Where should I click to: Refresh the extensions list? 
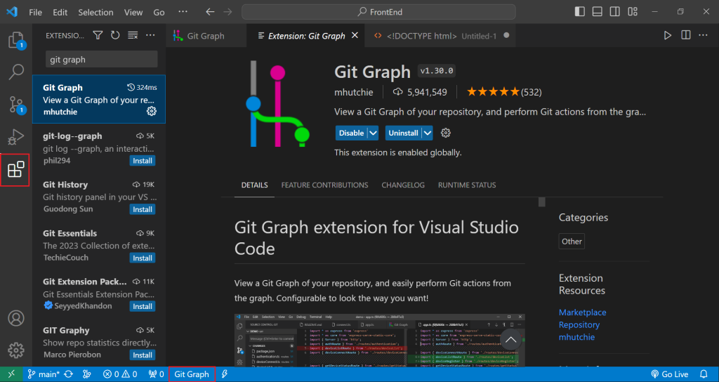pyautogui.click(x=115, y=35)
